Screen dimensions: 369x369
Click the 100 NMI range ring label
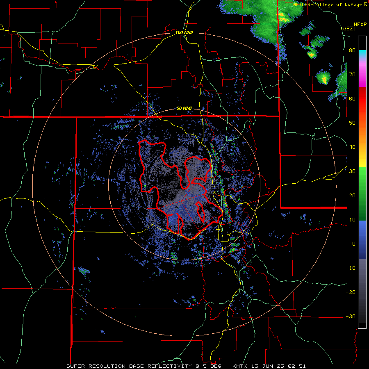coord(184,32)
